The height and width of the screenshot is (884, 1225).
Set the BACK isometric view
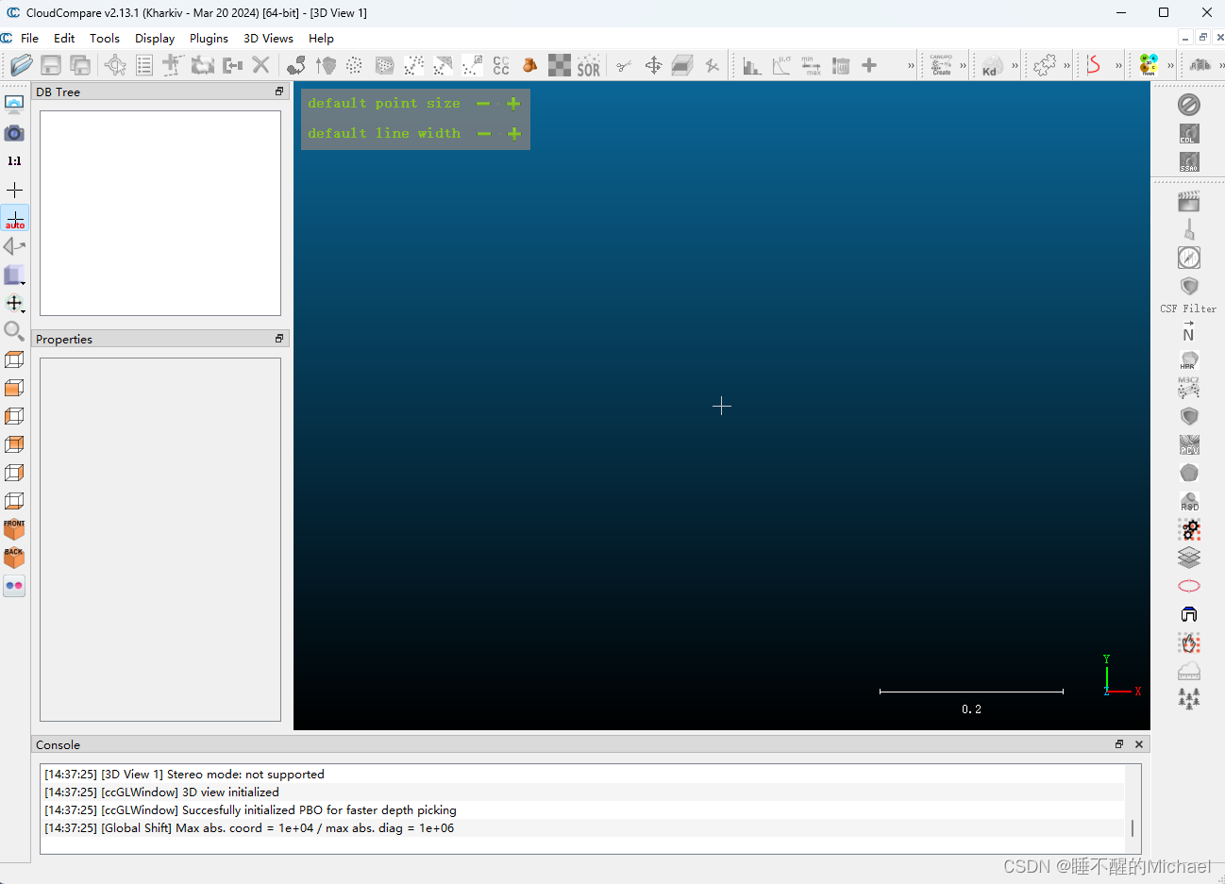pos(14,558)
